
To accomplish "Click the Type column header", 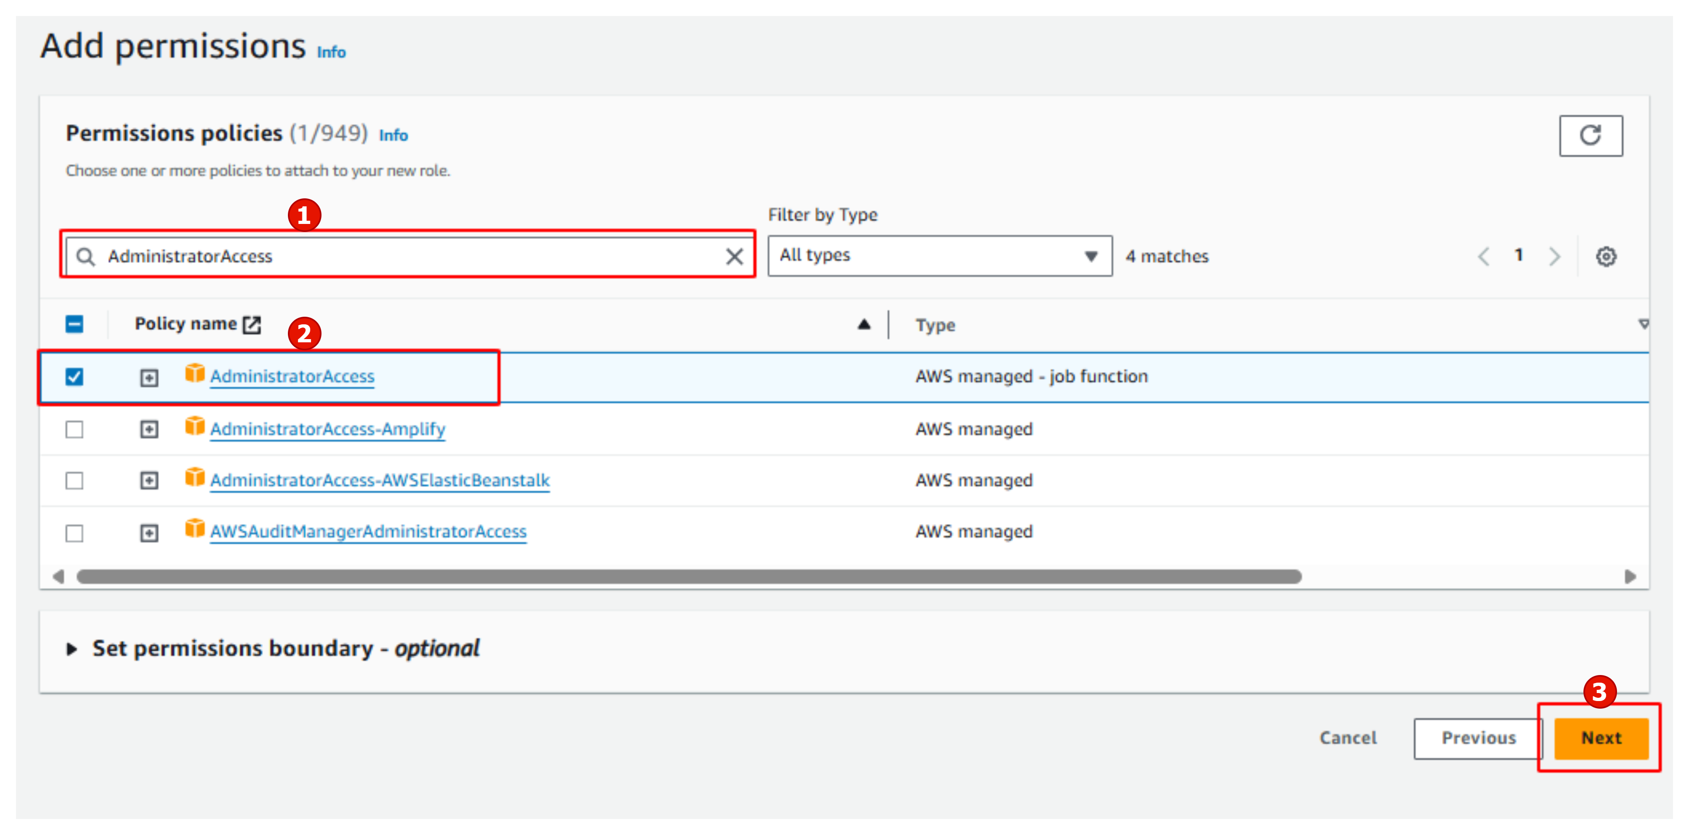I will coord(935,326).
